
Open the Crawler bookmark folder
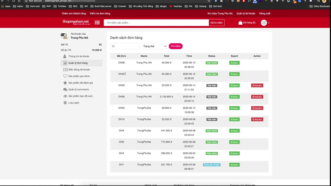[120, 6]
